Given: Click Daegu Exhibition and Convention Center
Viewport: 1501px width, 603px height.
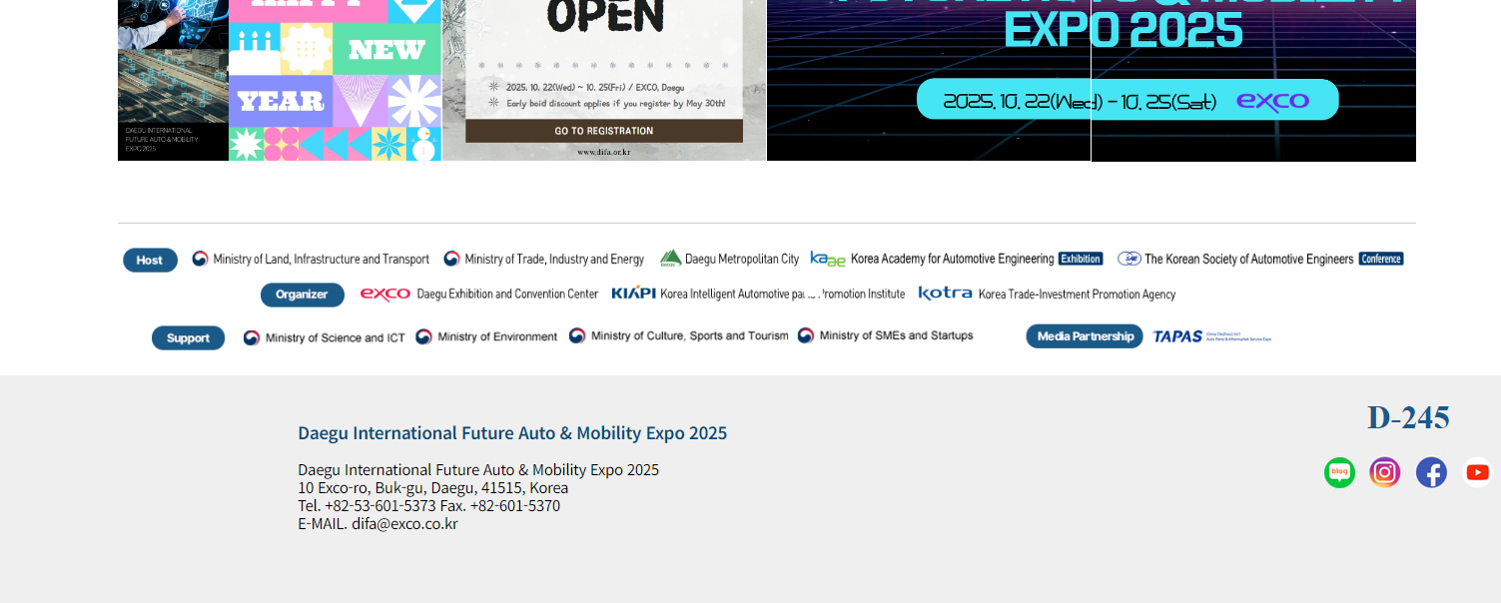Looking at the screenshot, I should tap(507, 295).
